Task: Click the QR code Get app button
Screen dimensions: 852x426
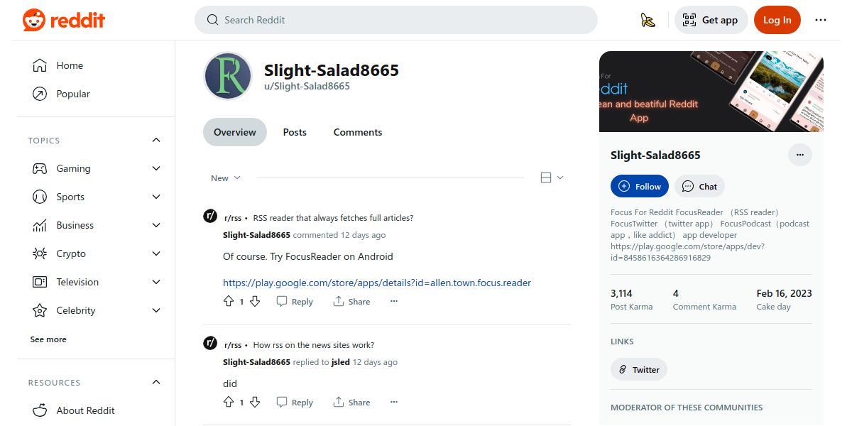Action: [711, 20]
